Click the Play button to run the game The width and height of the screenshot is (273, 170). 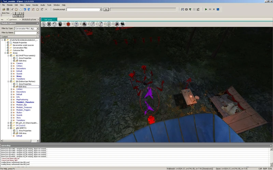click(206, 10)
